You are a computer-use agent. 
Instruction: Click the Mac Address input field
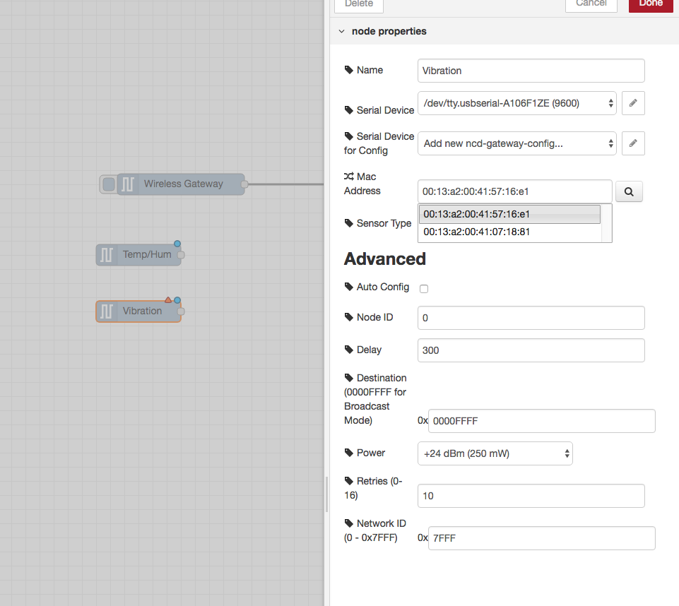tap(515, 191)
